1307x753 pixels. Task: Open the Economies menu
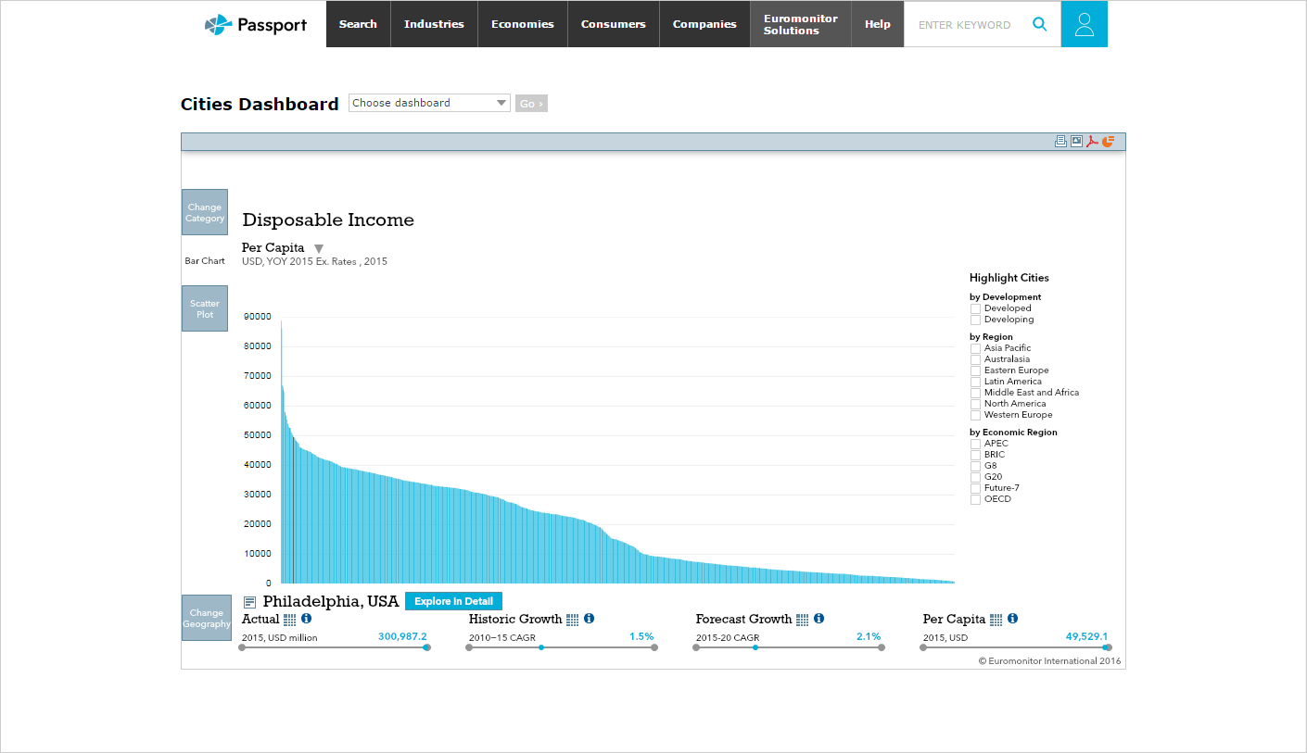point(522,24)
